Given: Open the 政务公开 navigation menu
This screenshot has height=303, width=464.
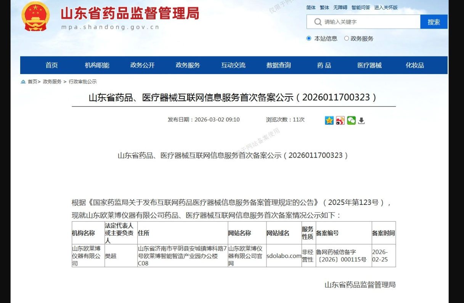Looking at the screenshot, I should point(142,65).
